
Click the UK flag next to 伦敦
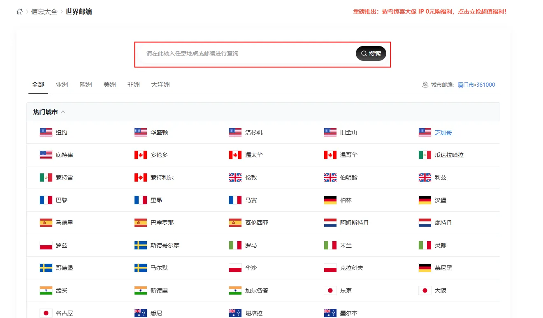point(235,177)
